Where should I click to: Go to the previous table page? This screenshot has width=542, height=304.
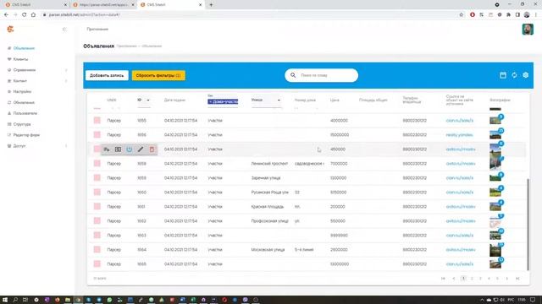click(x=454, y=279)
